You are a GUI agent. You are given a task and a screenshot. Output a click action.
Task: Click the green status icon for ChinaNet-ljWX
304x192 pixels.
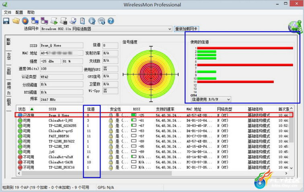tap(20, 120)
